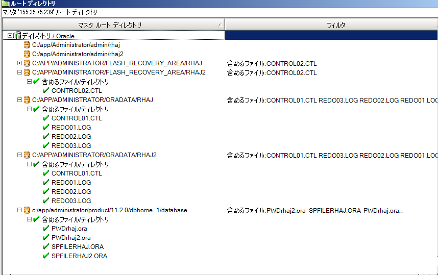Select C:/APP/ADMINISTRATOR/ORADATA/RHAJ row
438x275 pixels.
coord(92,99)
